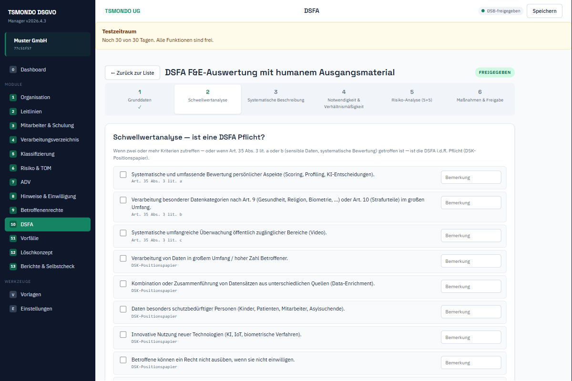Screen dimensions: 572x381
Task: Switch to step 1 Grunddaten
Action: pos(140,99)
